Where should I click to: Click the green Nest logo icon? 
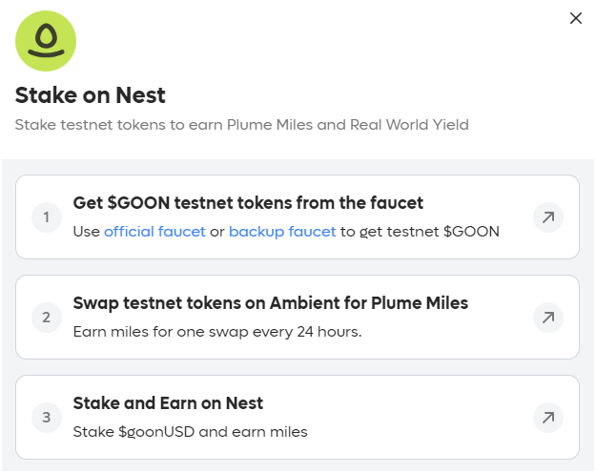46,41
